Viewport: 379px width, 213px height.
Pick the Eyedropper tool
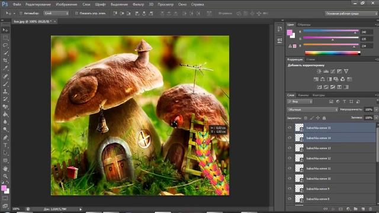5,68
